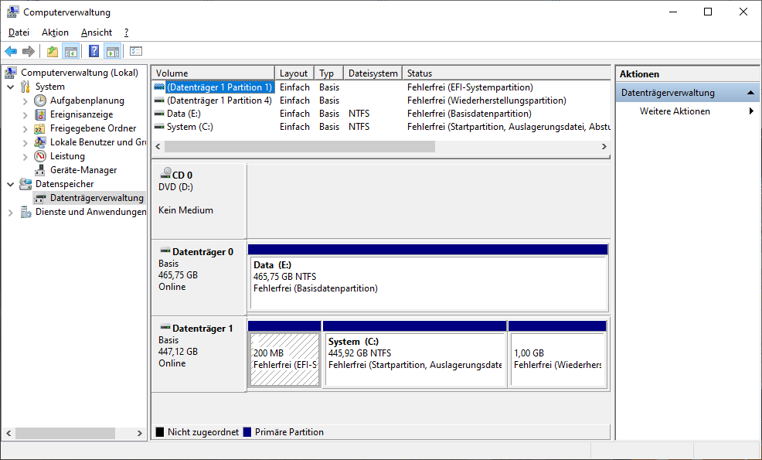
Task: Collapse the System tree node
Action: click(x=11, y=87)
